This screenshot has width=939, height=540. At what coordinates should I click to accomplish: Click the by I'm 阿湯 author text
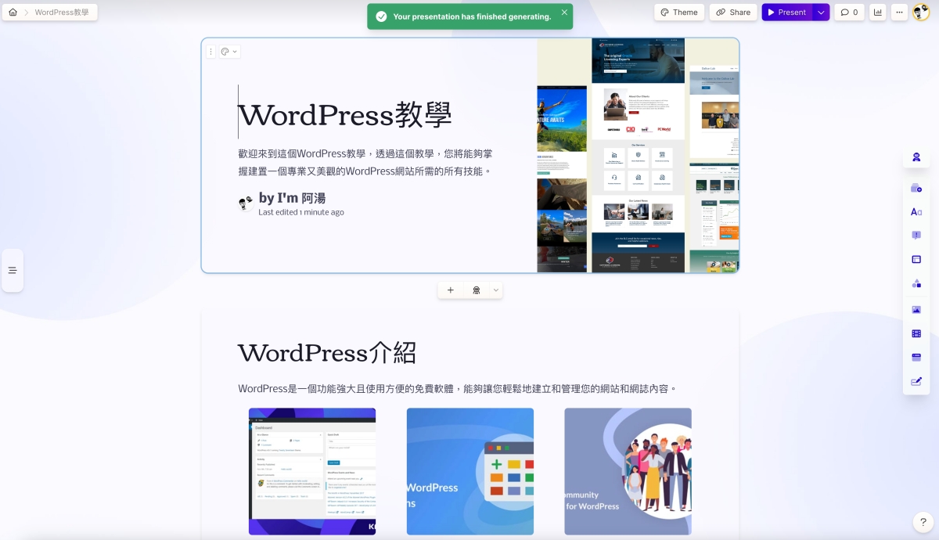pyautogui.click(x=292, y=198)
